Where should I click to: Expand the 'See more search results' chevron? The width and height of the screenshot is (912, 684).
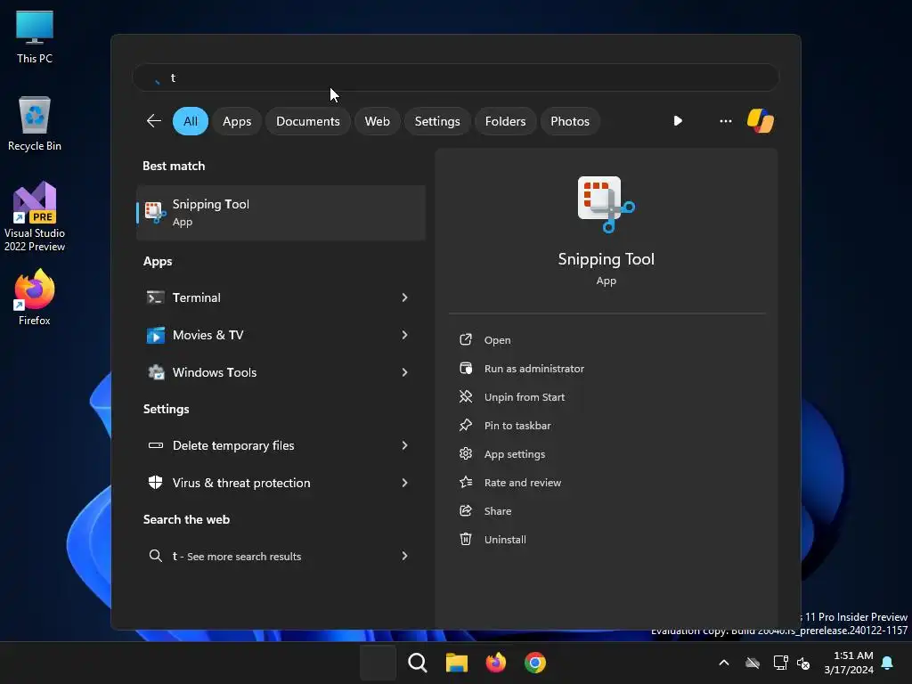[405, 556]
